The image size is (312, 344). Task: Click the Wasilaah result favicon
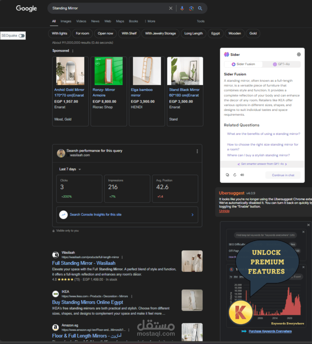pyautogui.click(x=55, y=255)
